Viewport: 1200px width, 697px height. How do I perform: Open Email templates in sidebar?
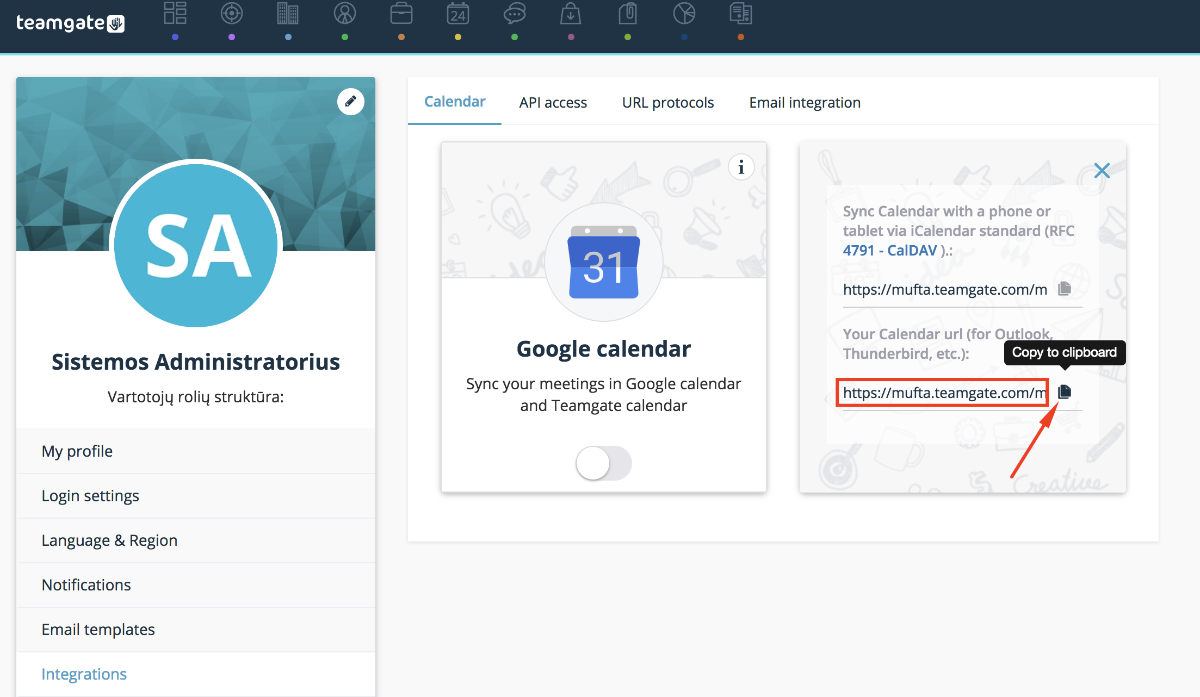(x=196, y=630)
